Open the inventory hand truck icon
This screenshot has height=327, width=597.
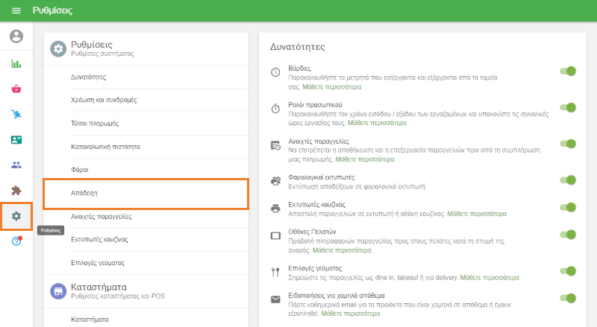pyautogui.click(x=16, y=114)
